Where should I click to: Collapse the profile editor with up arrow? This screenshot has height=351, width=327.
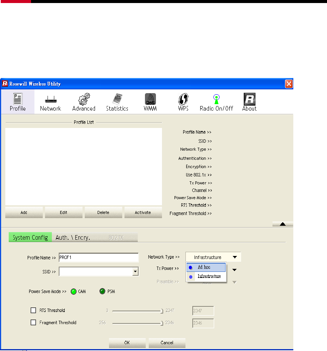283,224
